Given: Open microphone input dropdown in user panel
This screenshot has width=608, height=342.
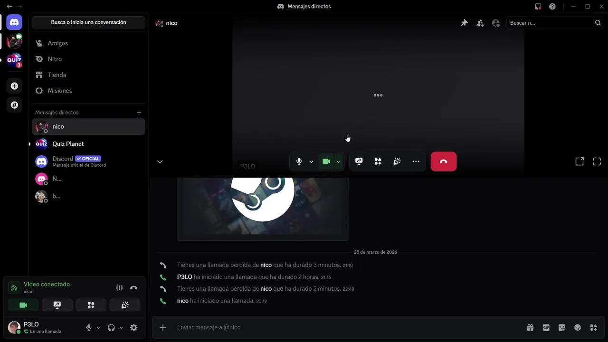Looking at the screenshot, I should pyautogui.click(x=98, y=328).
